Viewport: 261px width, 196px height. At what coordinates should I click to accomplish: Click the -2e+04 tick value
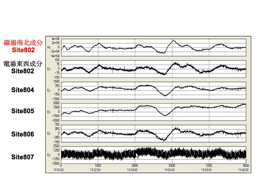(55, 52)
